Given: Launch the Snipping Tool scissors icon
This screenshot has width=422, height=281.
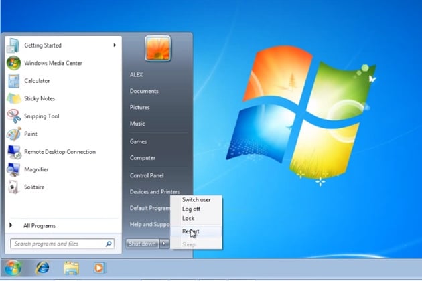Looking at the screenshot, I should [x=13, y=116].
